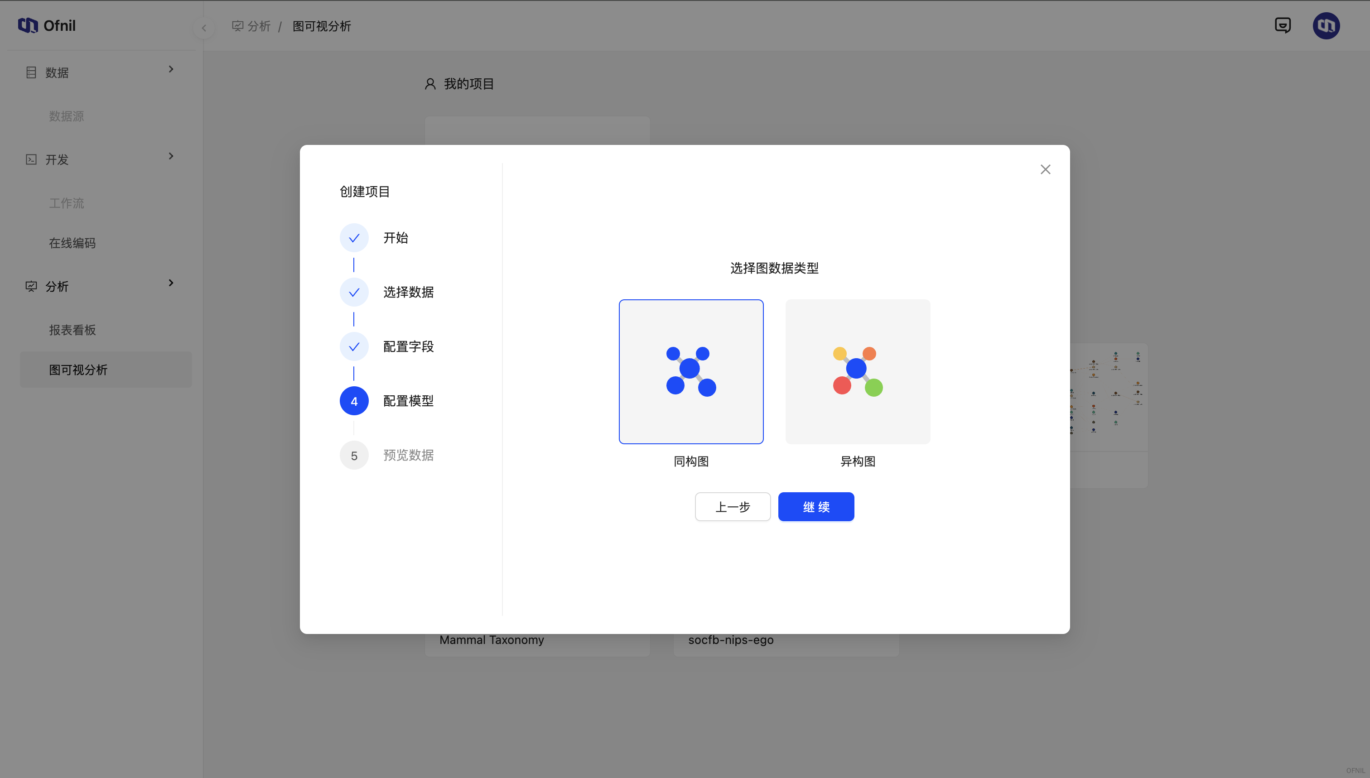Open the user avatar menu
The height and width of the screenshot is (778, 1370).
1326,26
